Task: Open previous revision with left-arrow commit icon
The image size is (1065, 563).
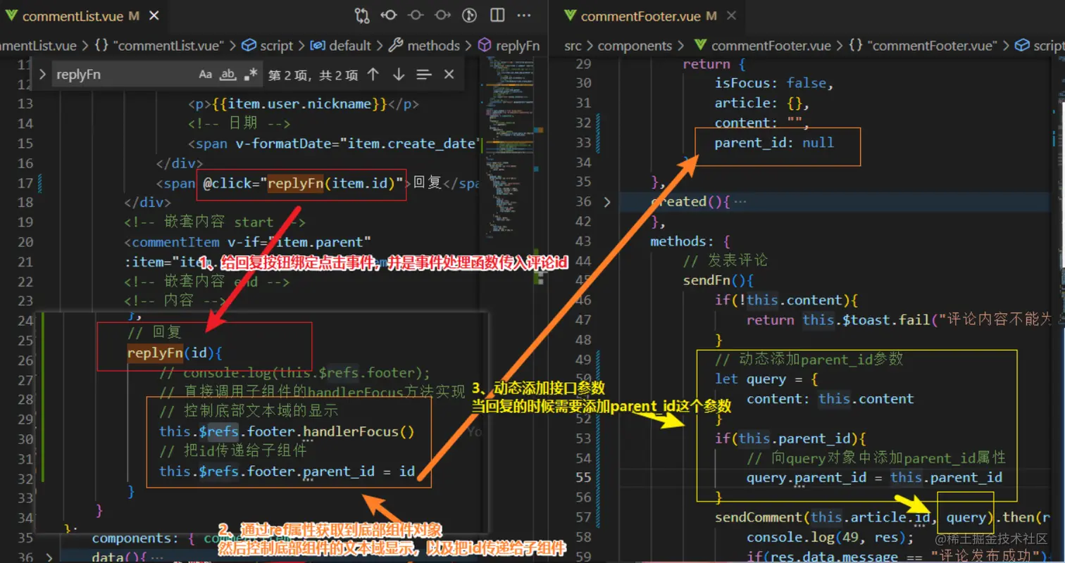Action: (388, 15)
